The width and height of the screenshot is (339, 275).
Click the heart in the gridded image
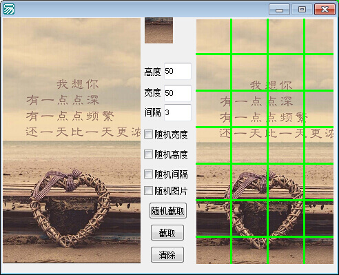264,212
